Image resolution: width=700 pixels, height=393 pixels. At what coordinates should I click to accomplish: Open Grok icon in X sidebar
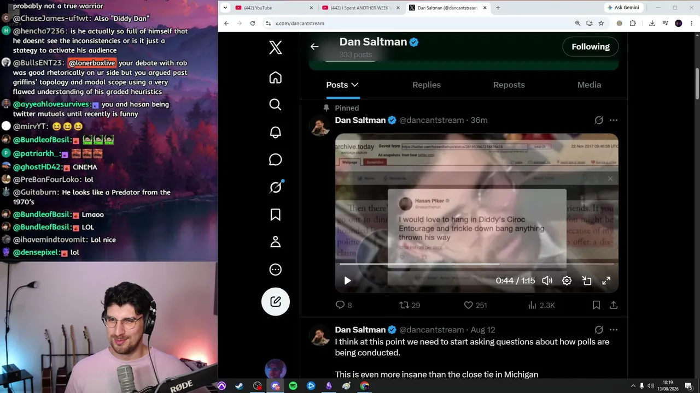(x=276, y=187)
